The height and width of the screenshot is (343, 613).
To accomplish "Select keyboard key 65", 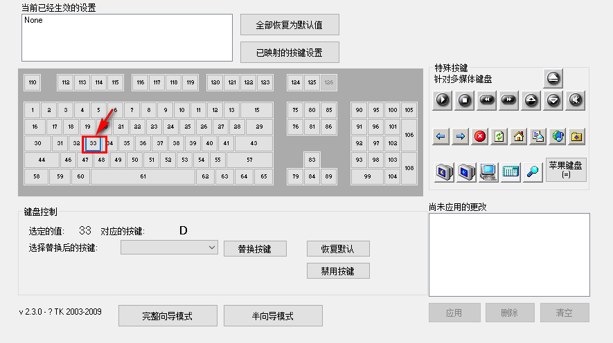I will pos(264,176).
